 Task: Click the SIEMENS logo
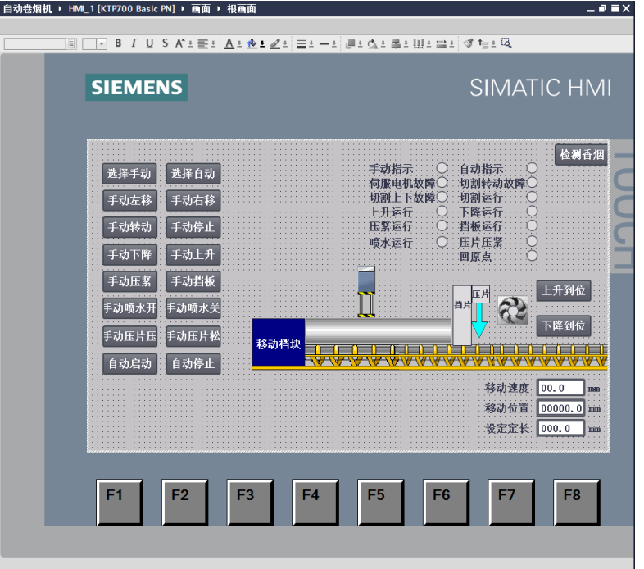click(x=136, y=87)
